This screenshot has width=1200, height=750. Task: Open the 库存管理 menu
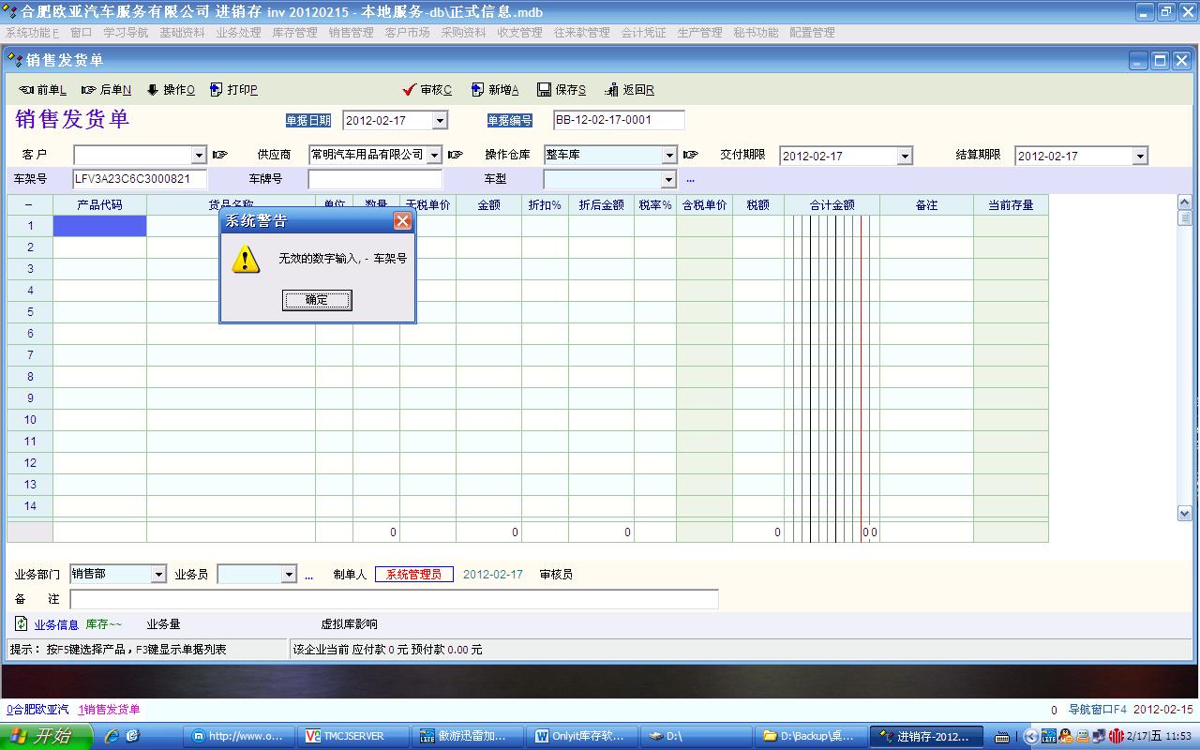pyautogui.click(x=294, y=32)
